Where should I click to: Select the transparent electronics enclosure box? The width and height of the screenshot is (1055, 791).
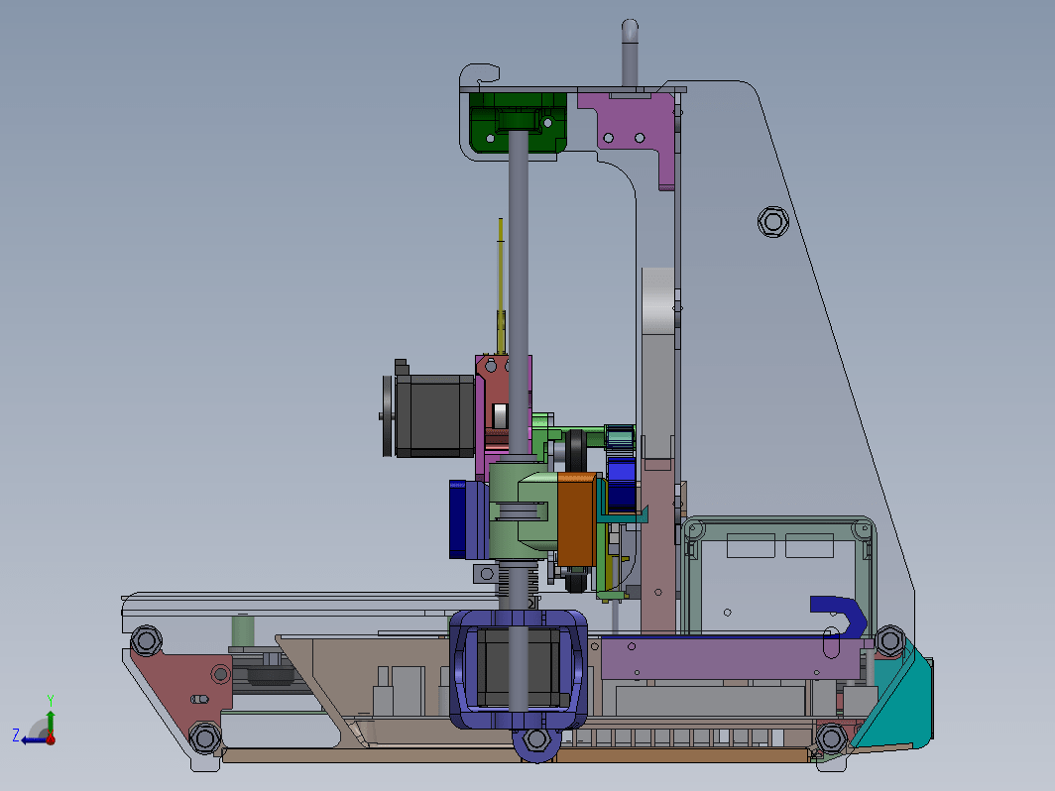click(x=779, y=575)
